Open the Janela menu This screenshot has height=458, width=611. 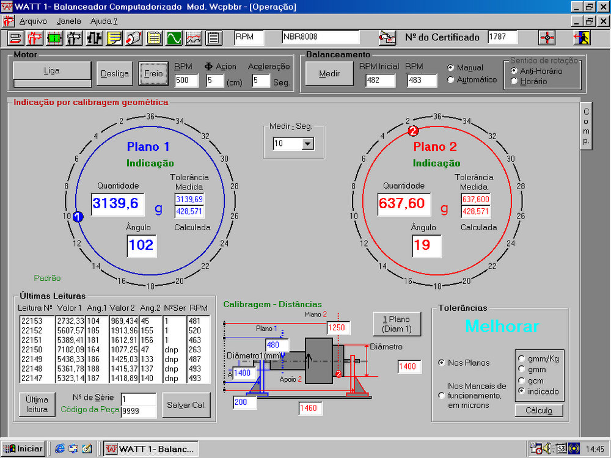point(68,21)
